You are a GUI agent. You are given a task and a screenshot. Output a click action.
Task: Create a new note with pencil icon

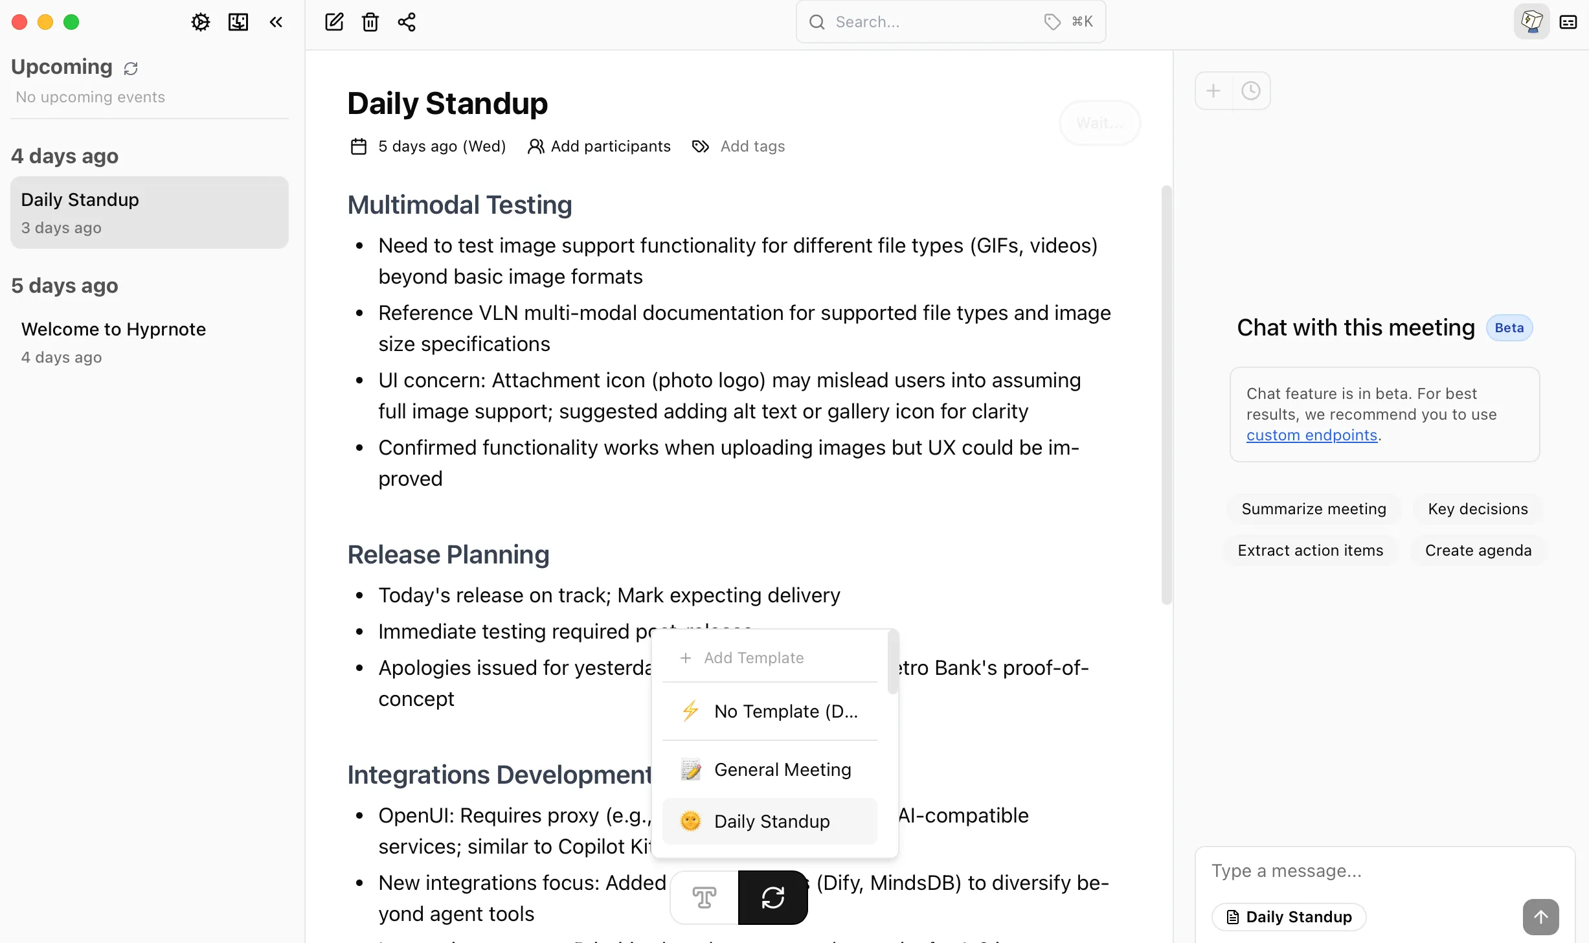[x=334, y=22]
